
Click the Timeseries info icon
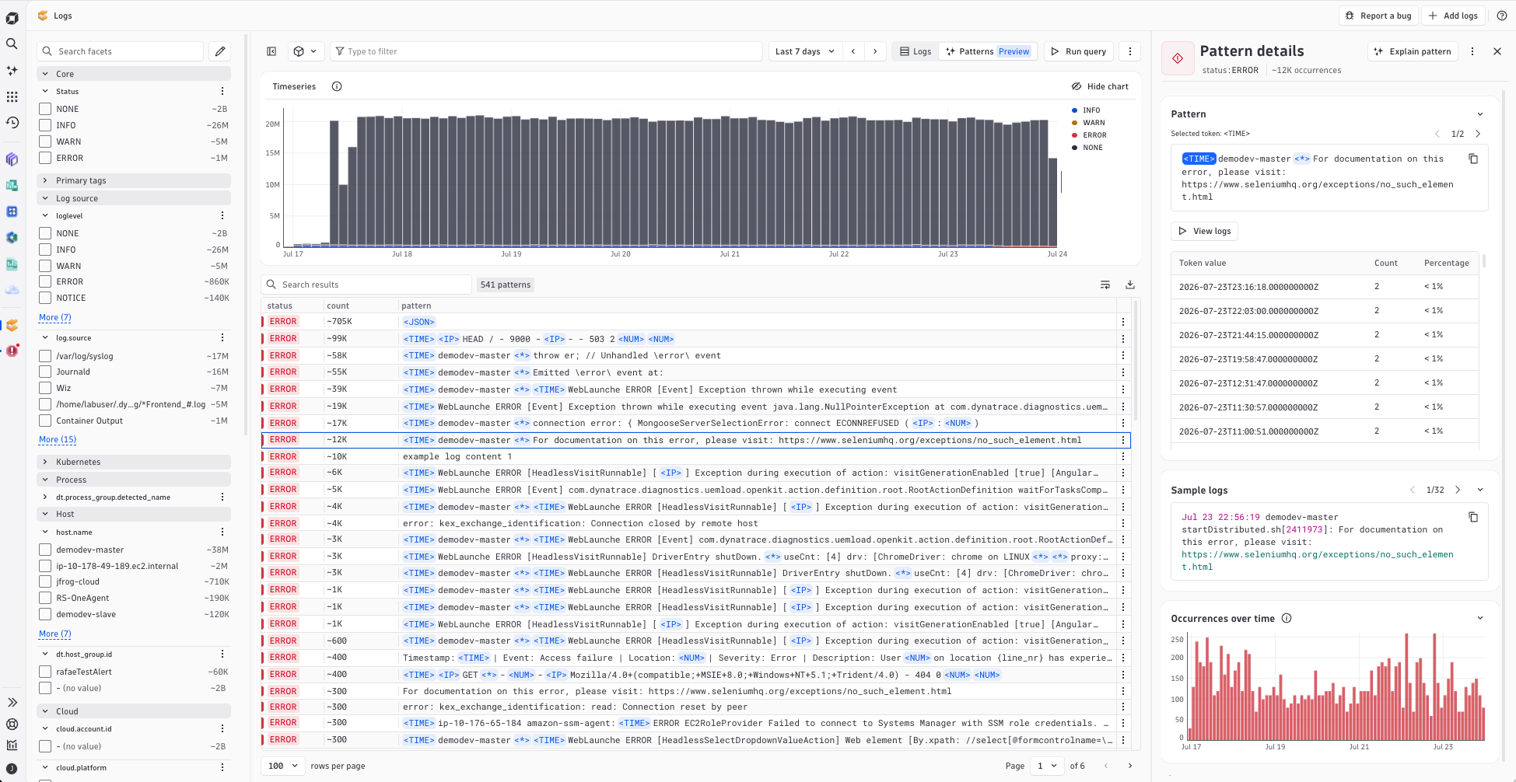pos(337,86)
